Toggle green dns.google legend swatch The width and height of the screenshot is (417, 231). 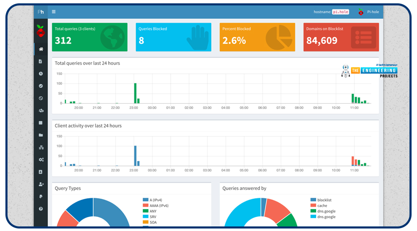pyautogui.click(x=313, y=211)
